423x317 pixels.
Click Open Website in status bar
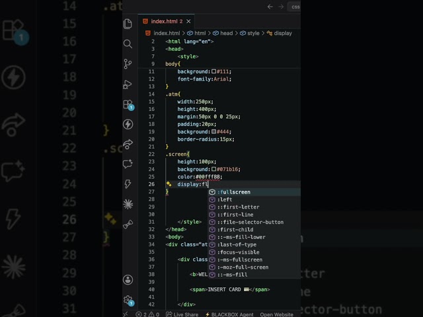point(276,314)
